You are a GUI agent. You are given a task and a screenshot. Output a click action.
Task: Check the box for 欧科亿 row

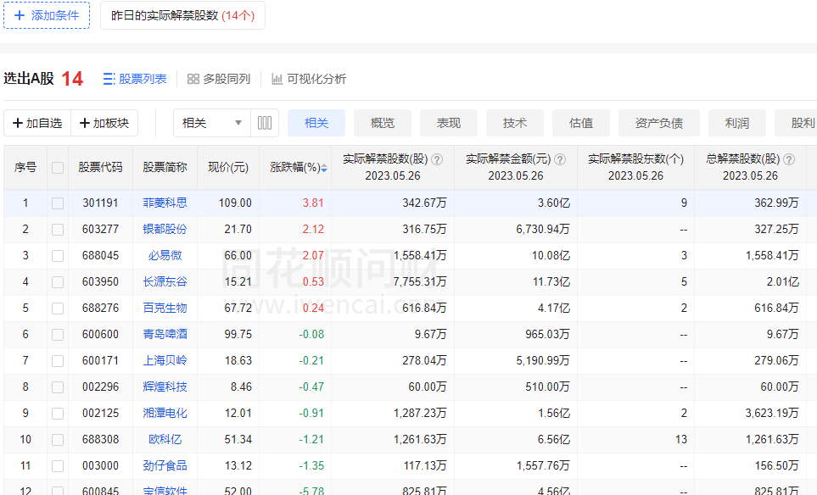(58, 440)
